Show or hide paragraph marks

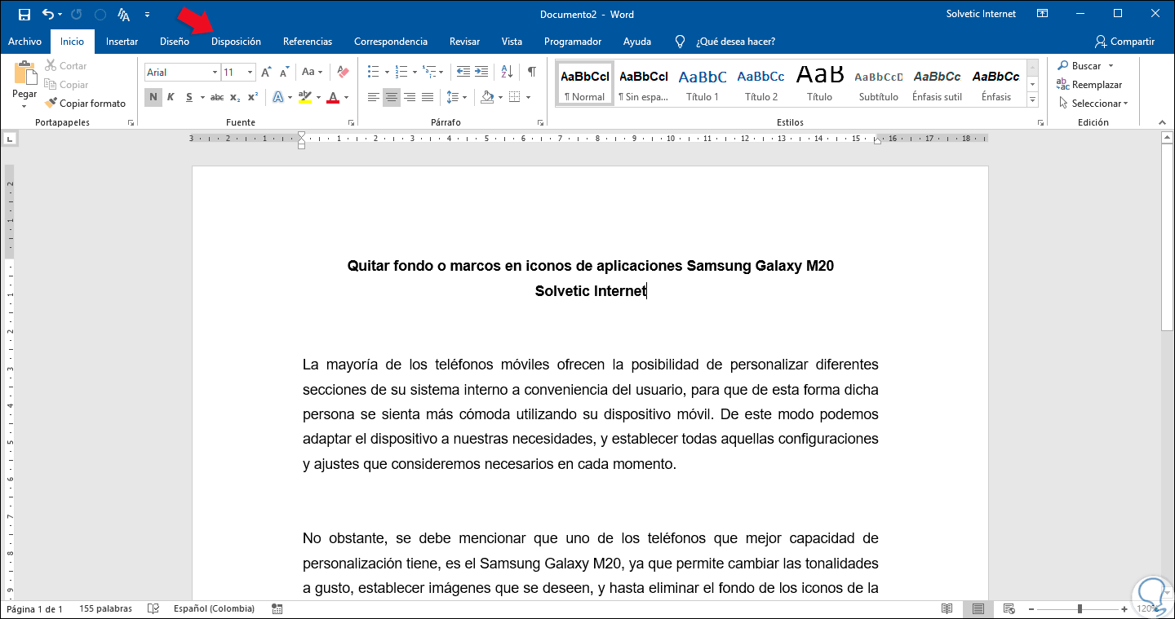[532, 72]
